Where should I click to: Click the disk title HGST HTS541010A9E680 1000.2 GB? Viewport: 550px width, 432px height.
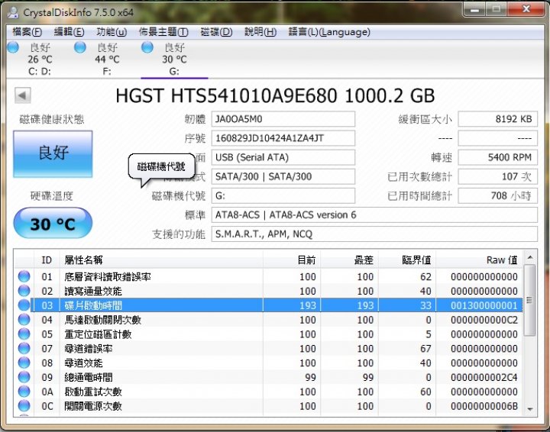coord(275,95)
